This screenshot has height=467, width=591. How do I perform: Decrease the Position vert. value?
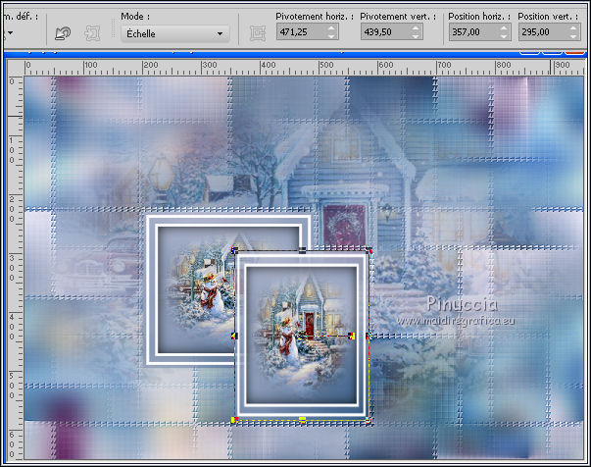click(573, 36)
